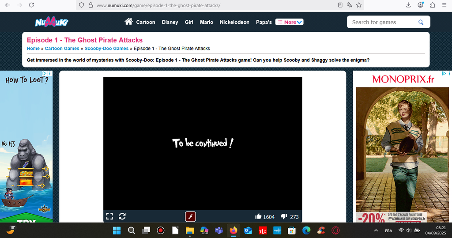Reload the game with the refresh icon
Screen dimensions: 452x238
(x=122, y=216)
